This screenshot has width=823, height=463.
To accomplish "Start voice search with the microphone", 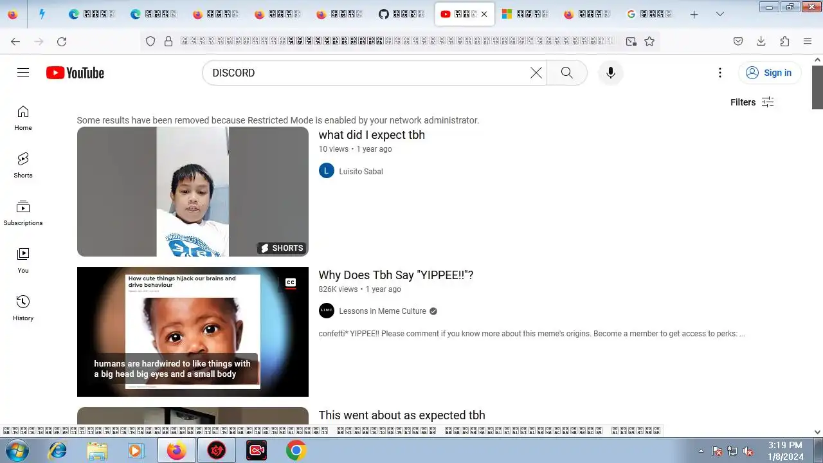I will pyautogui.click(x=610, y=73).
